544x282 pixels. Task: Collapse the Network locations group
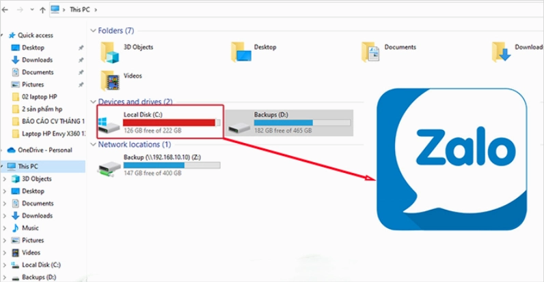pyautogui.click(x=94, y=145)
